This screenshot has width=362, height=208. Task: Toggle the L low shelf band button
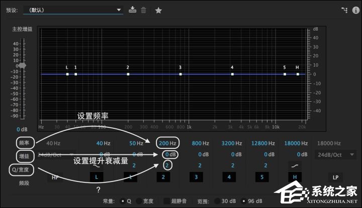(x=97, y=177)
